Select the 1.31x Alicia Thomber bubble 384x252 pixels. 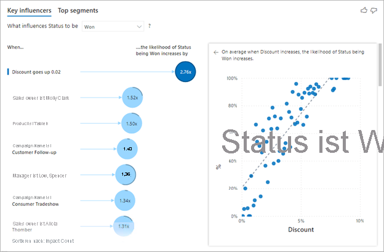pyautogui.click(x=124, y=226)
